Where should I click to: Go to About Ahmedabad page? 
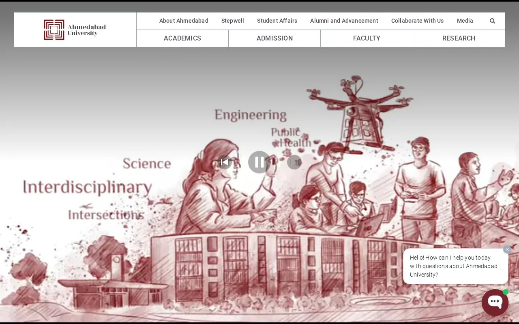pos(184,21)
